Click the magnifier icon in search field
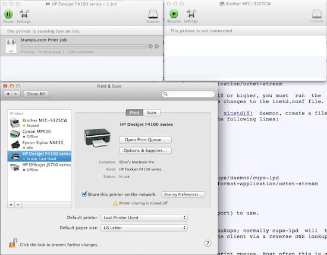The image size is (327, 255). coord(165,94)
